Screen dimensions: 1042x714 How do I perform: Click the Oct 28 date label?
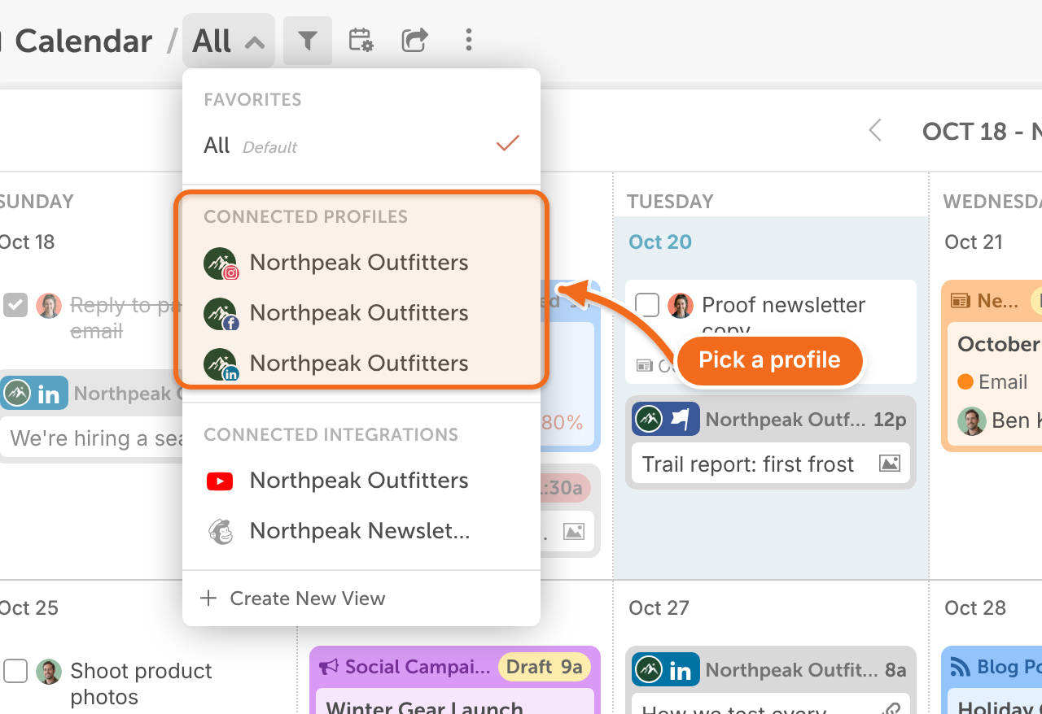[975, 608]
